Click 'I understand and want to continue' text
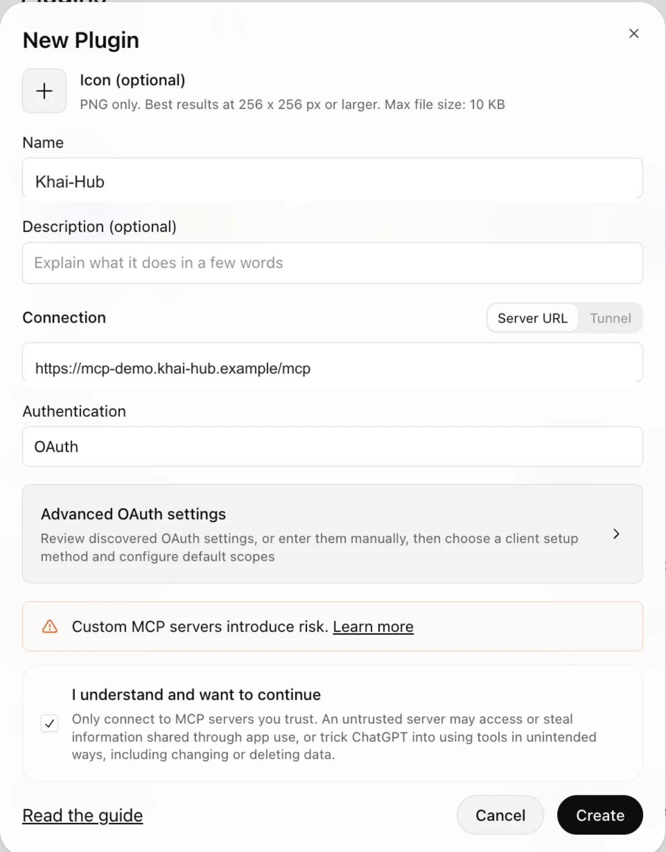The height and width of the screenshot is (852, 666). coord(196,694)
